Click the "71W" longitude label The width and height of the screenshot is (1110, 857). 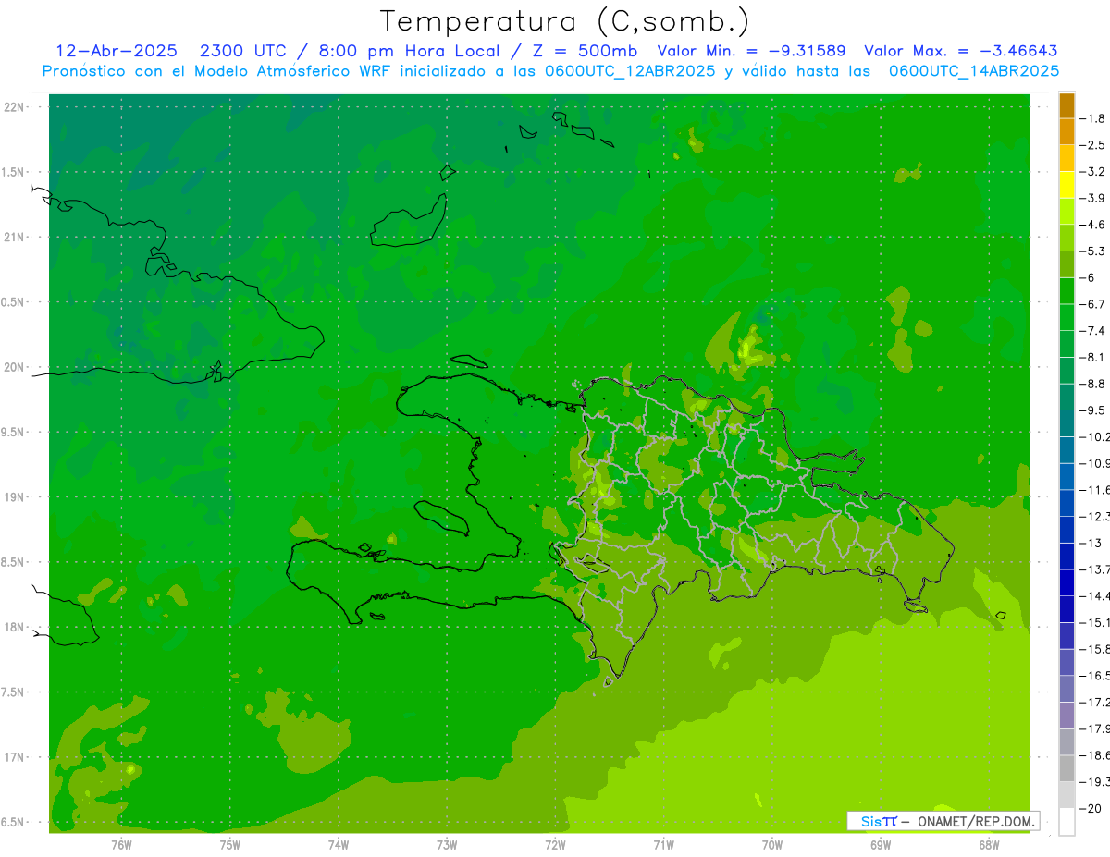tap(663, 844)
